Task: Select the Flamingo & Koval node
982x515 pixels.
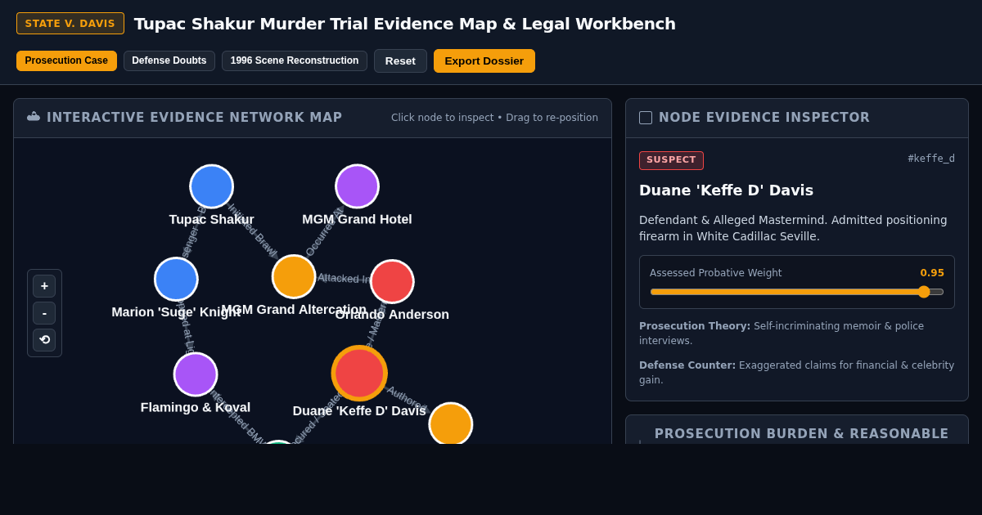Action: tap(196, 374)
